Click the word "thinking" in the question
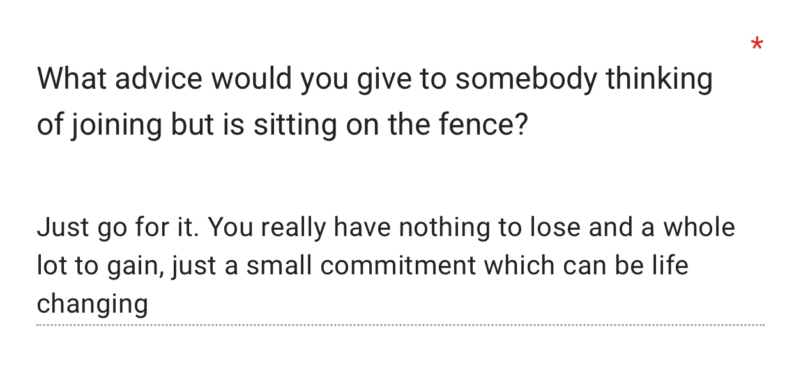This screenshot has width=801, height=386. coord(659,79)
